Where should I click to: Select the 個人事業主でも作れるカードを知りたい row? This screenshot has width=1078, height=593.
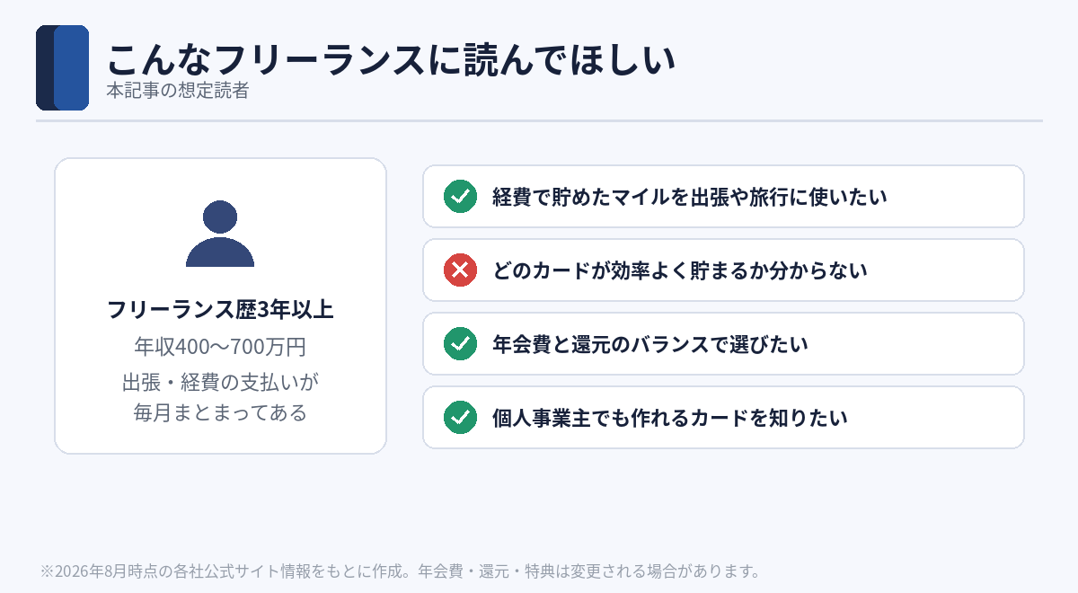click(723, 417)
